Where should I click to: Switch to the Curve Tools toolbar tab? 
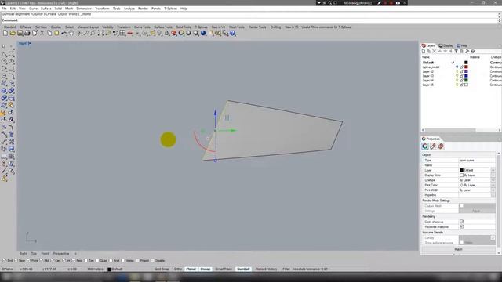point(142,27)
